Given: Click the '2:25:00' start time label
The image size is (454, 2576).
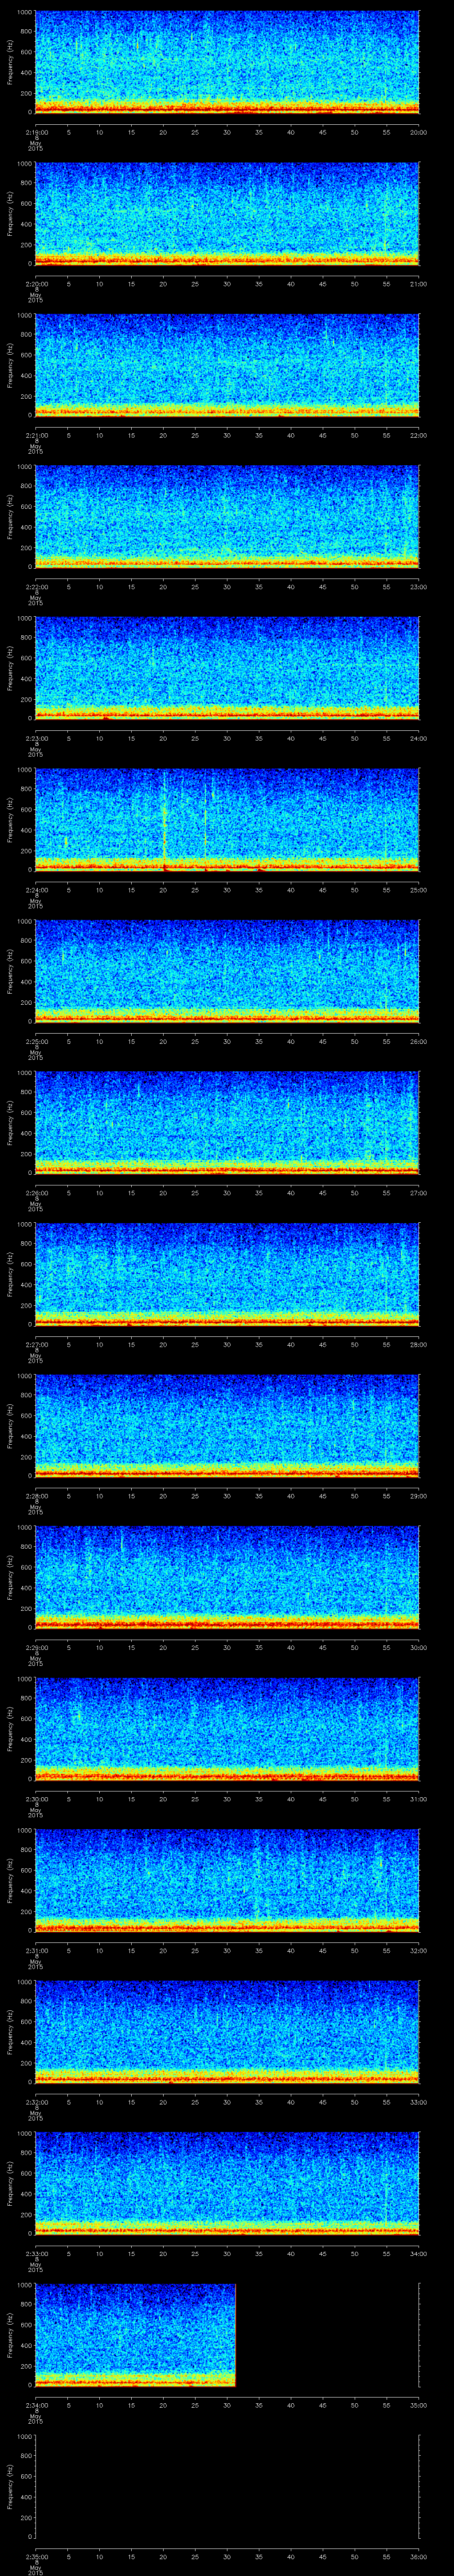Looking at the screenshot, I should click(36, 1041).
